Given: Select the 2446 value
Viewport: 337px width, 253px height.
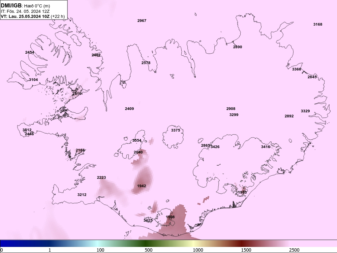Looking at the screenshot, I should [29, 134].
